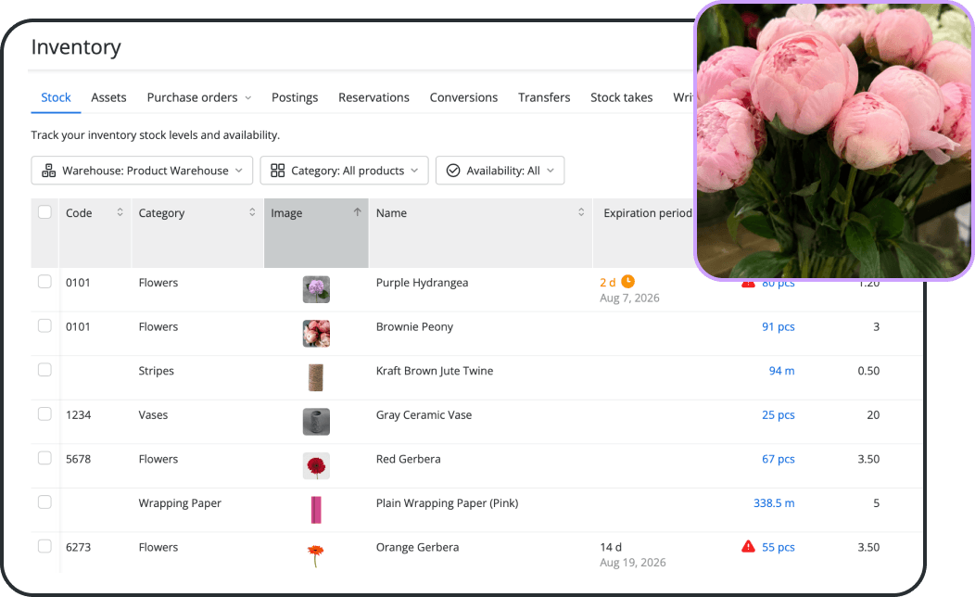Open the Postings tab

295,97
